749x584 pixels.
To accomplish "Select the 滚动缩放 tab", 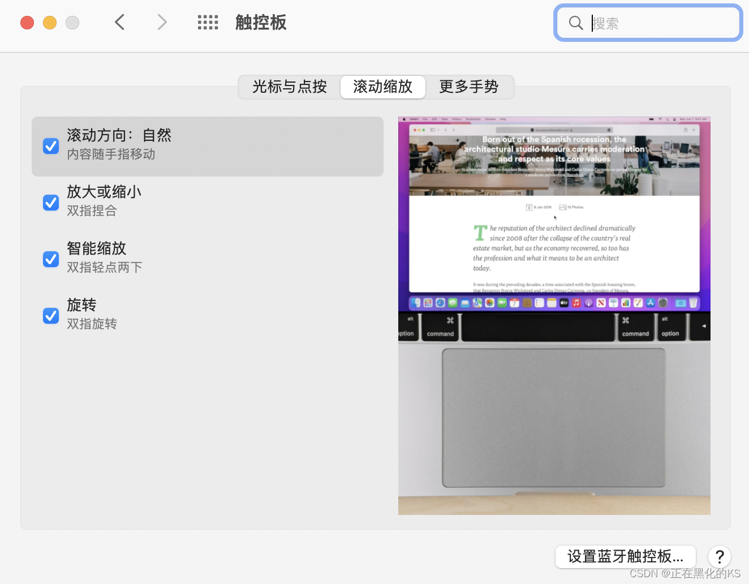I will 383,87.
